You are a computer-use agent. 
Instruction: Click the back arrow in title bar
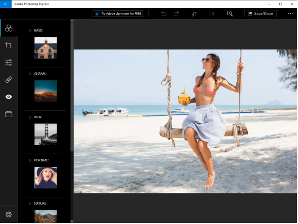(x=5, y=3)
